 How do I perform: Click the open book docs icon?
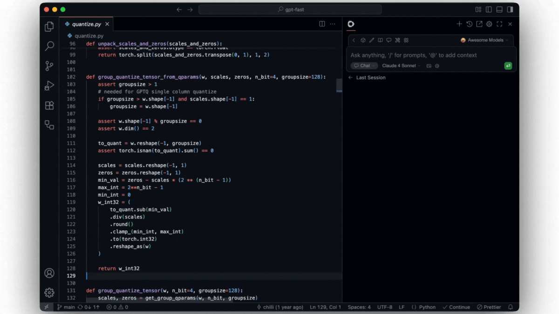380,40
